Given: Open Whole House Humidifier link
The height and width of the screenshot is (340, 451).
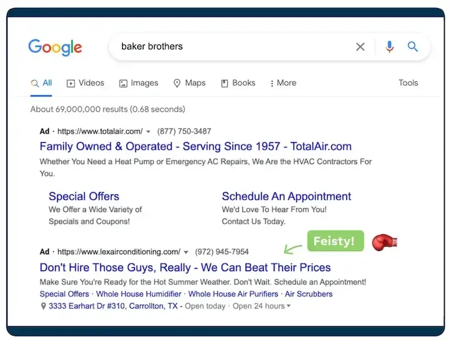Looking at the screenshot, I should pos(138,294).
